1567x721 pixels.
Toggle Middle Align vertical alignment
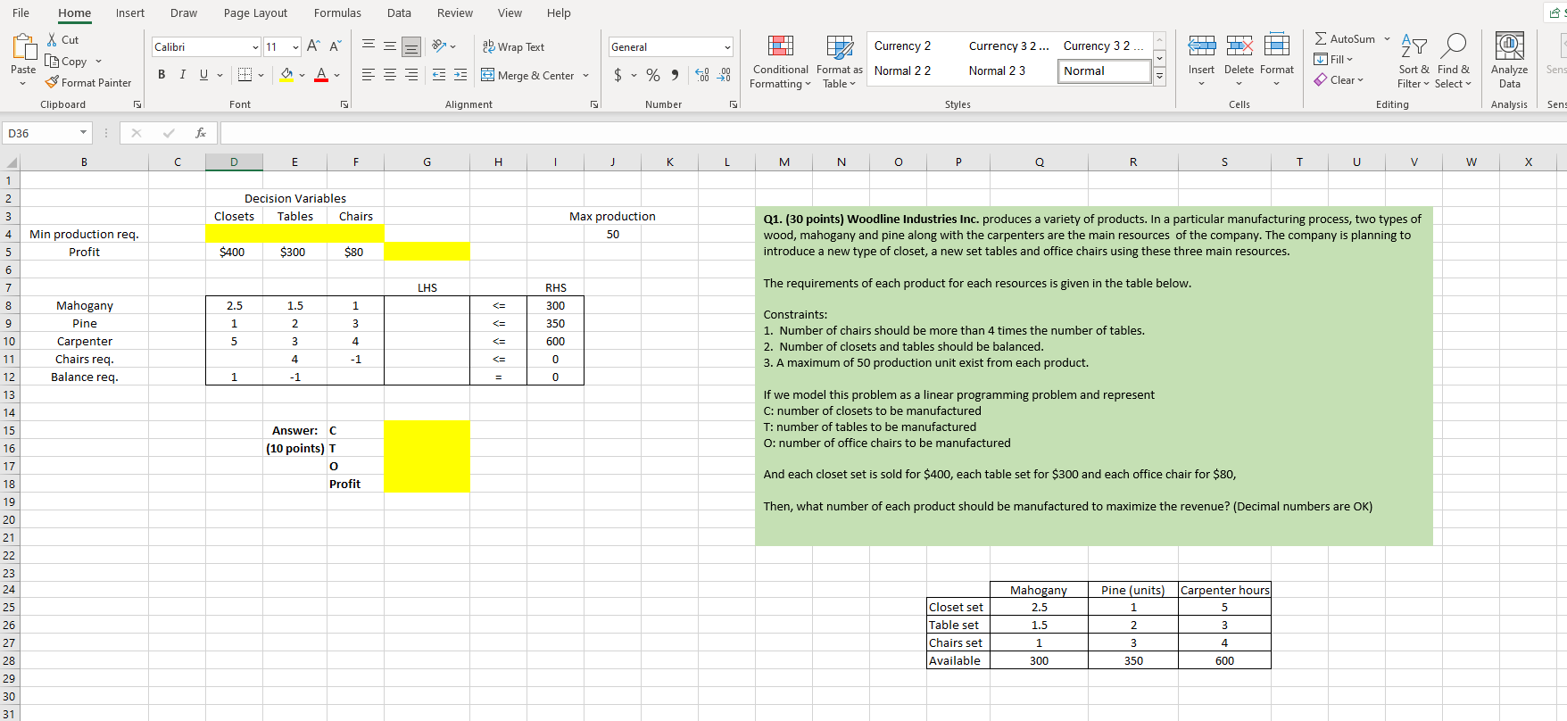click(390, 46)
